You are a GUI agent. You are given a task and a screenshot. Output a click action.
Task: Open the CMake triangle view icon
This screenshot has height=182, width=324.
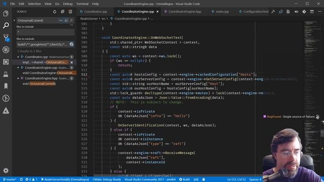click(6, 111)
